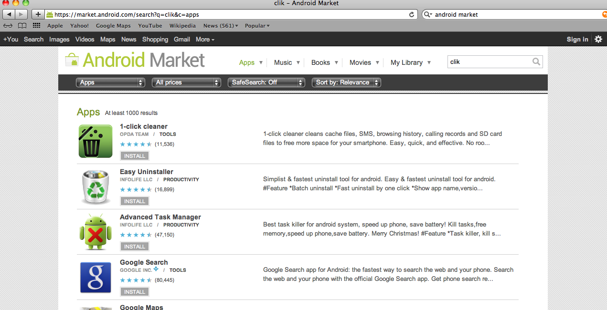Open Maps in the Google bar

click(x=108, y=39)
